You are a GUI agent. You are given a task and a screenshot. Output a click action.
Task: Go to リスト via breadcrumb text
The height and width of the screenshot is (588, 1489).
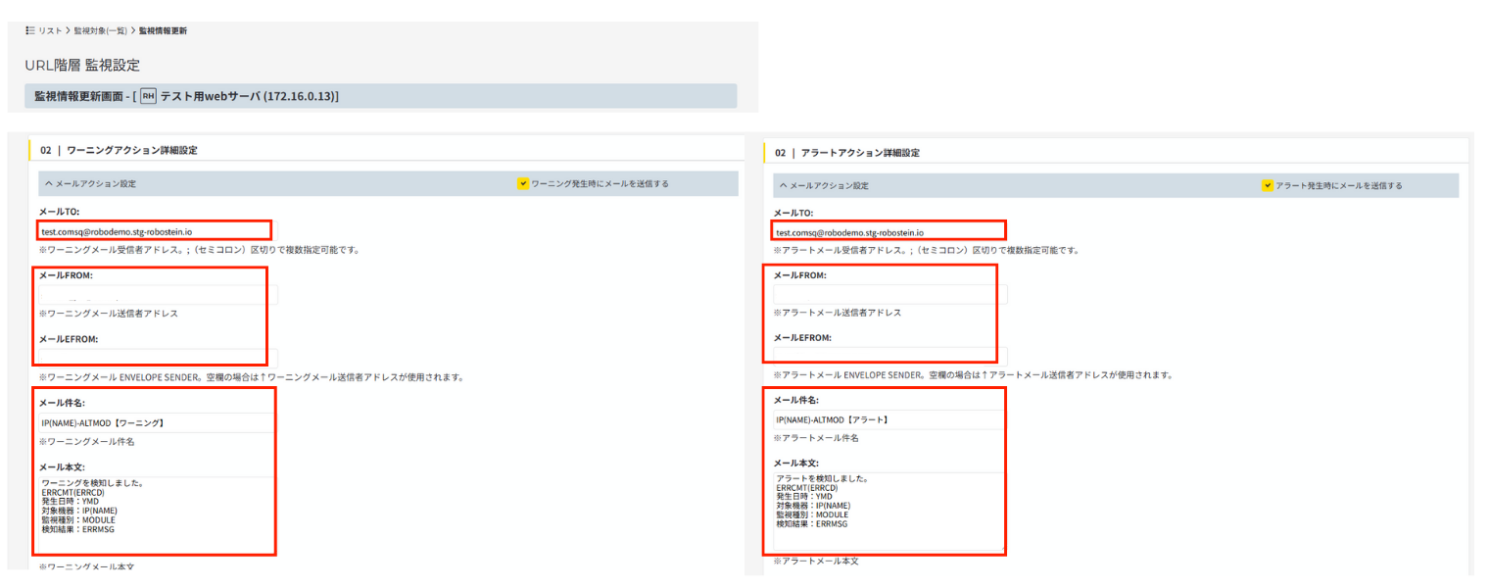(x=51, y=31)
